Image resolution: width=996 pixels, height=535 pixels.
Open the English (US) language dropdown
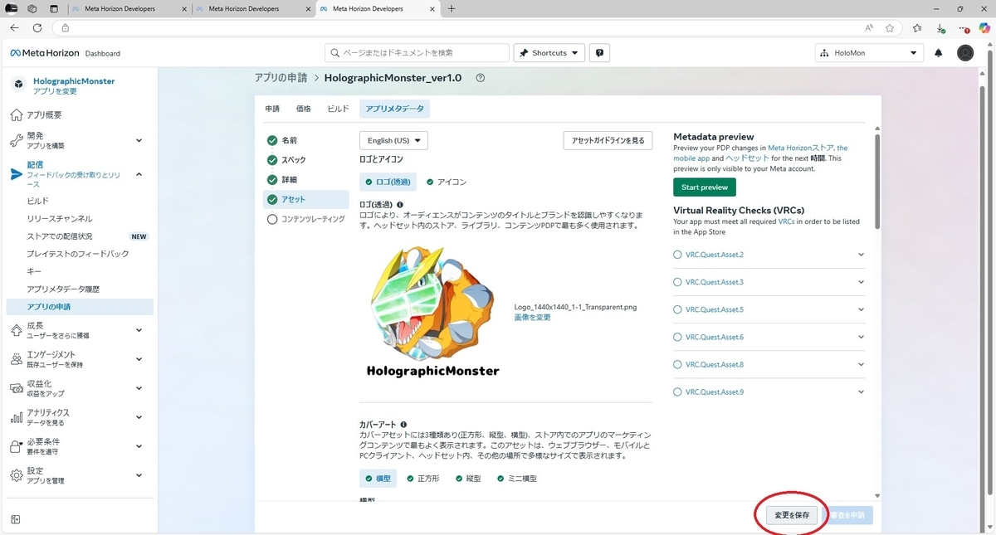393,140
